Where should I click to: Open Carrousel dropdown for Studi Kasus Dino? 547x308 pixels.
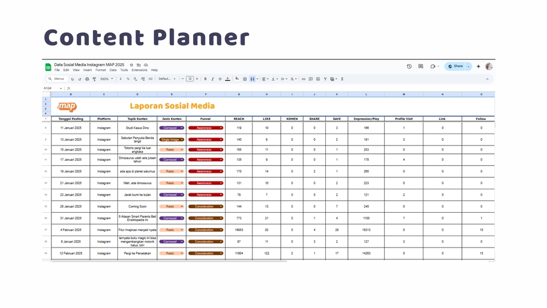coord(172,128)
